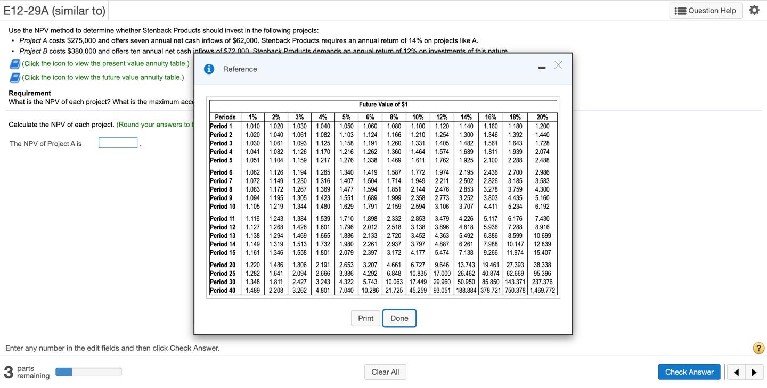Viewport: 767px width, 388px height.
Task: Click the value 15.407 in Period 15
Action: pyautogui.click(x=542, y=253)
